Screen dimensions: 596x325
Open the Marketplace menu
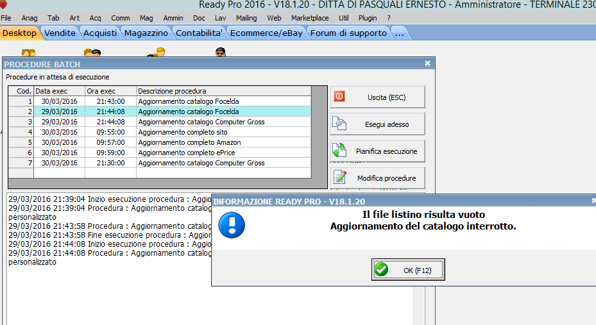pyautogui.click(x=310, y=18)
